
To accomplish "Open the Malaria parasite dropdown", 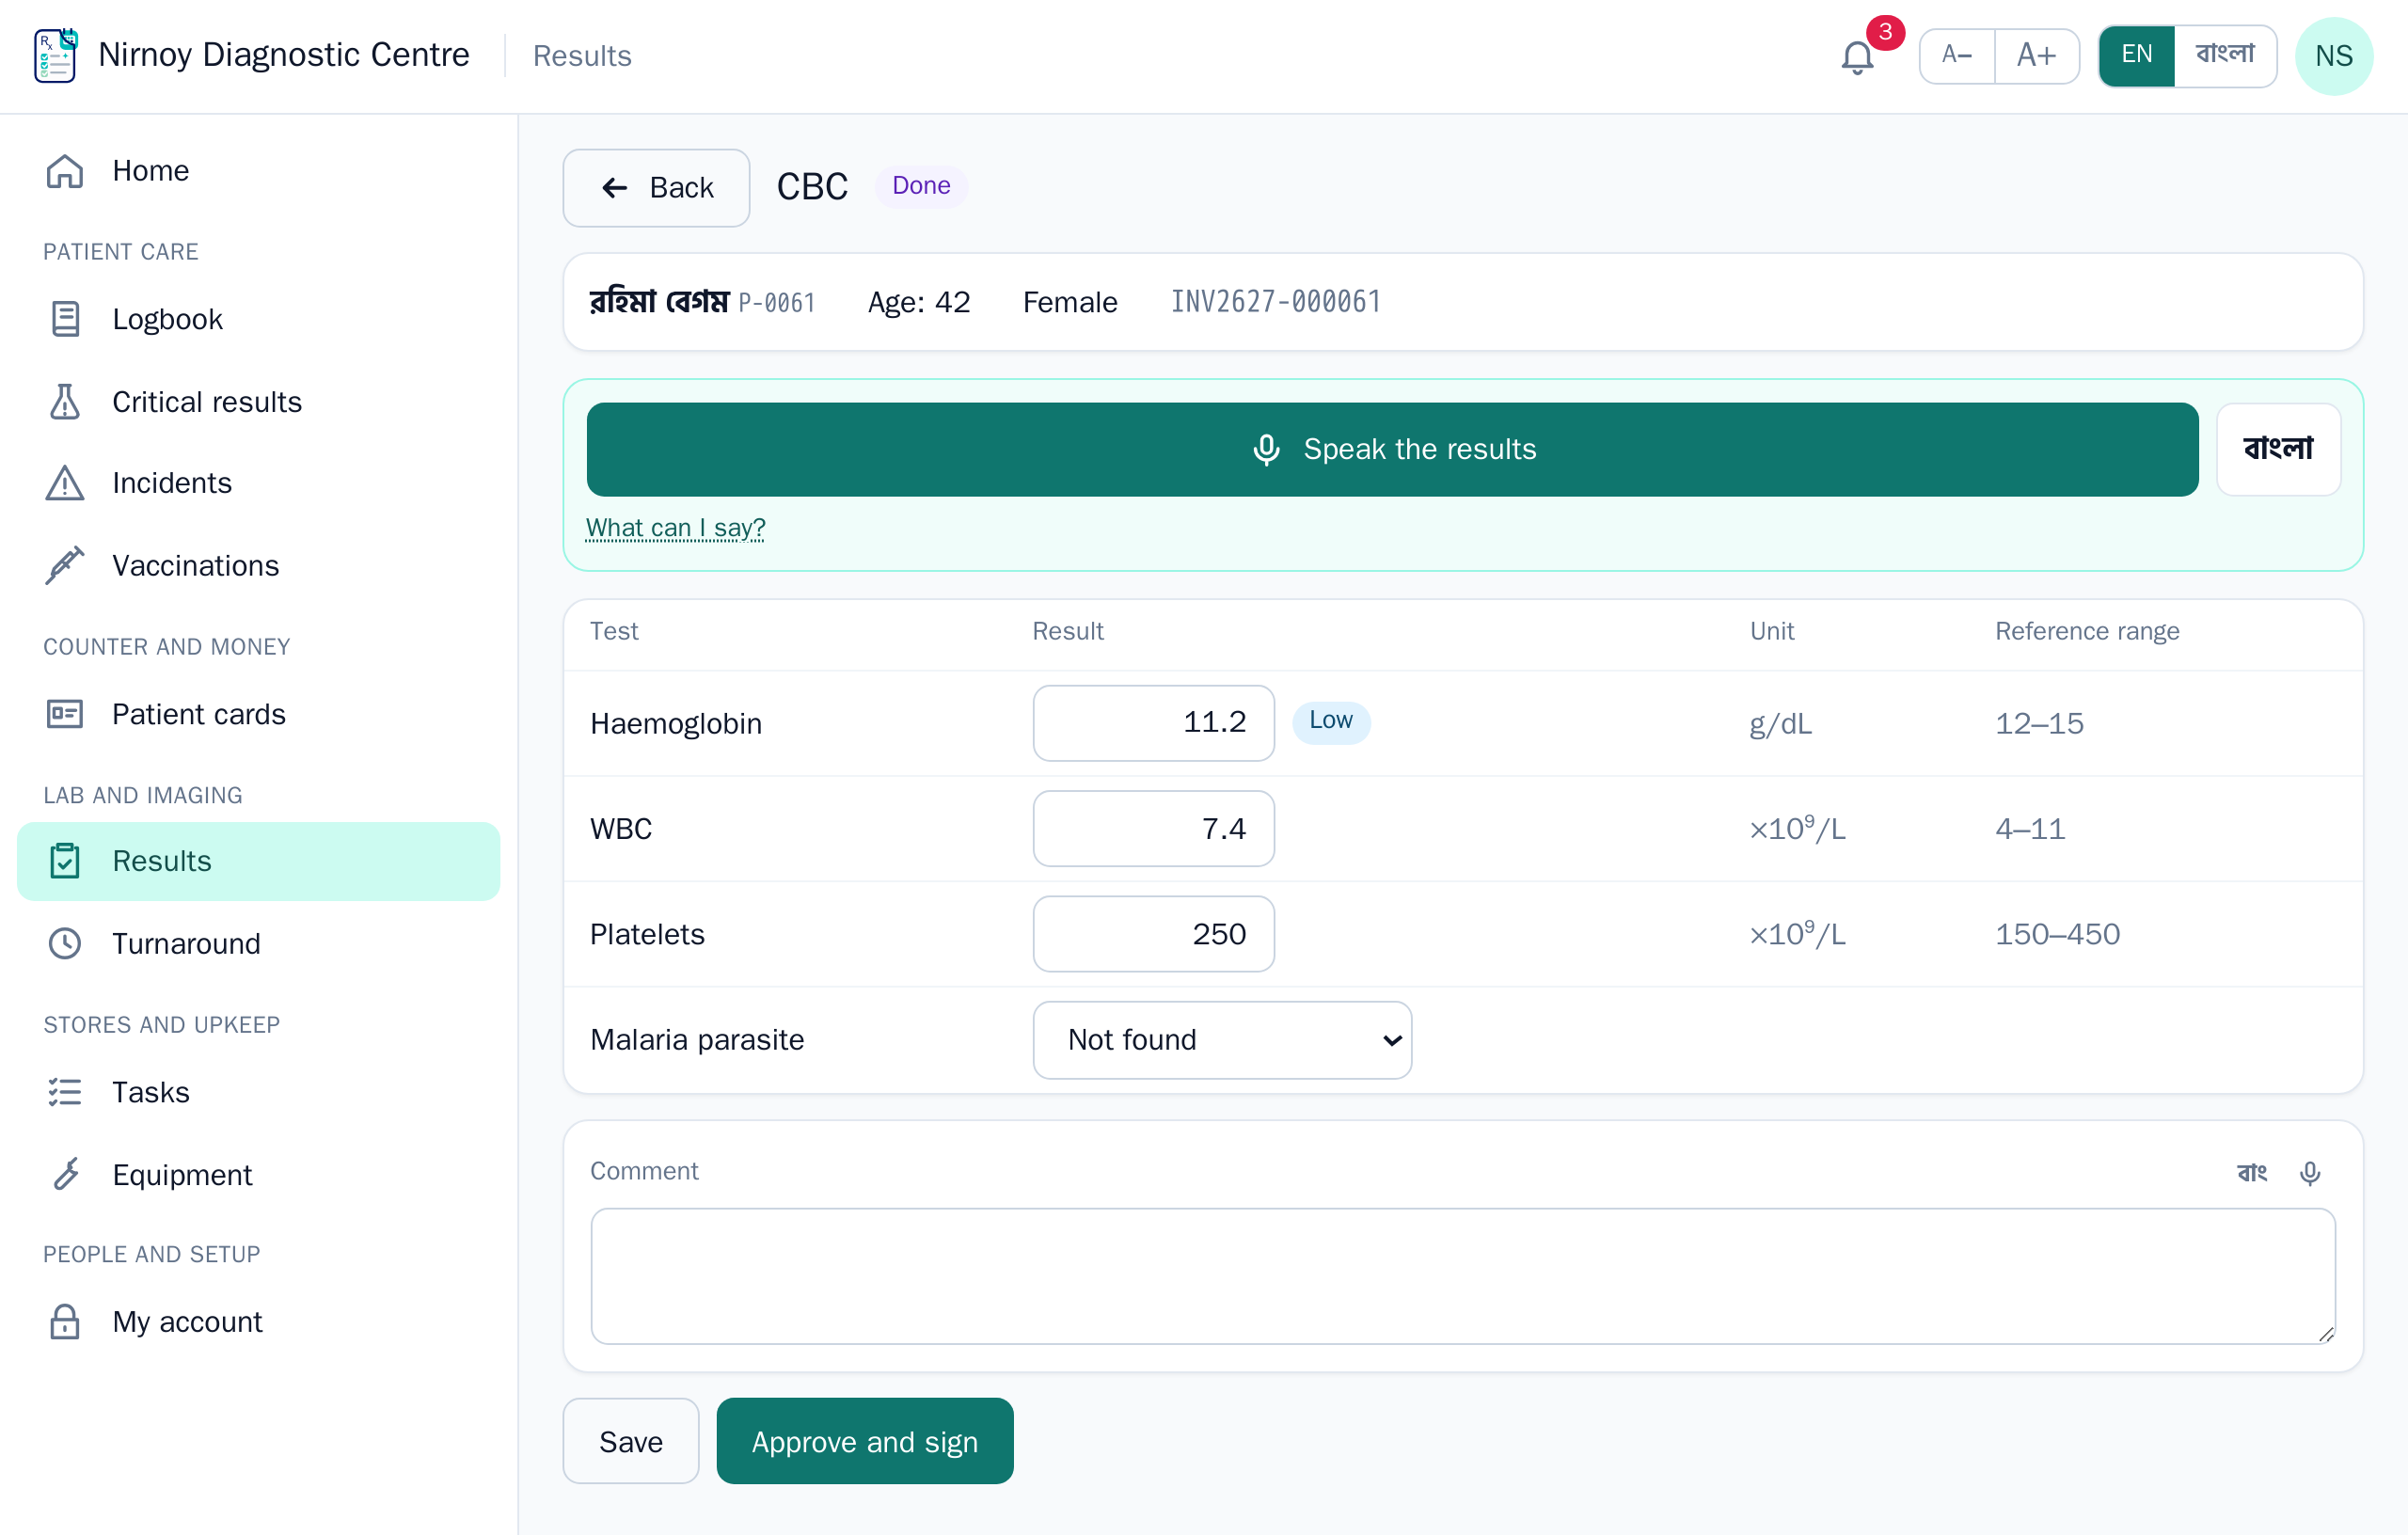I will 1222,1040.
